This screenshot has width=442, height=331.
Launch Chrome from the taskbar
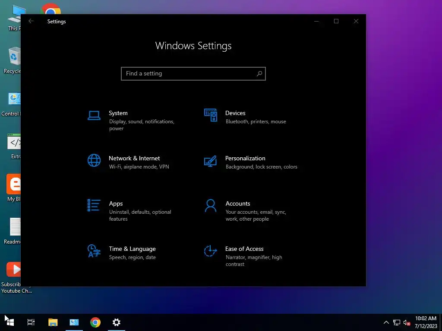pyautogui.click(x=95, y=322)
